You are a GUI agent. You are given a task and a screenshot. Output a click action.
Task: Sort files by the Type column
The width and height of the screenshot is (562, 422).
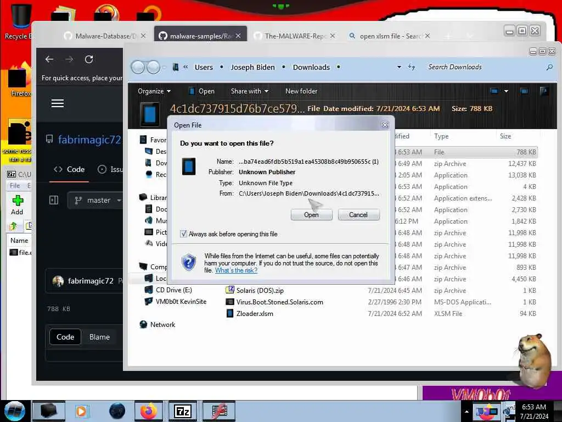(x=441, y=136)
